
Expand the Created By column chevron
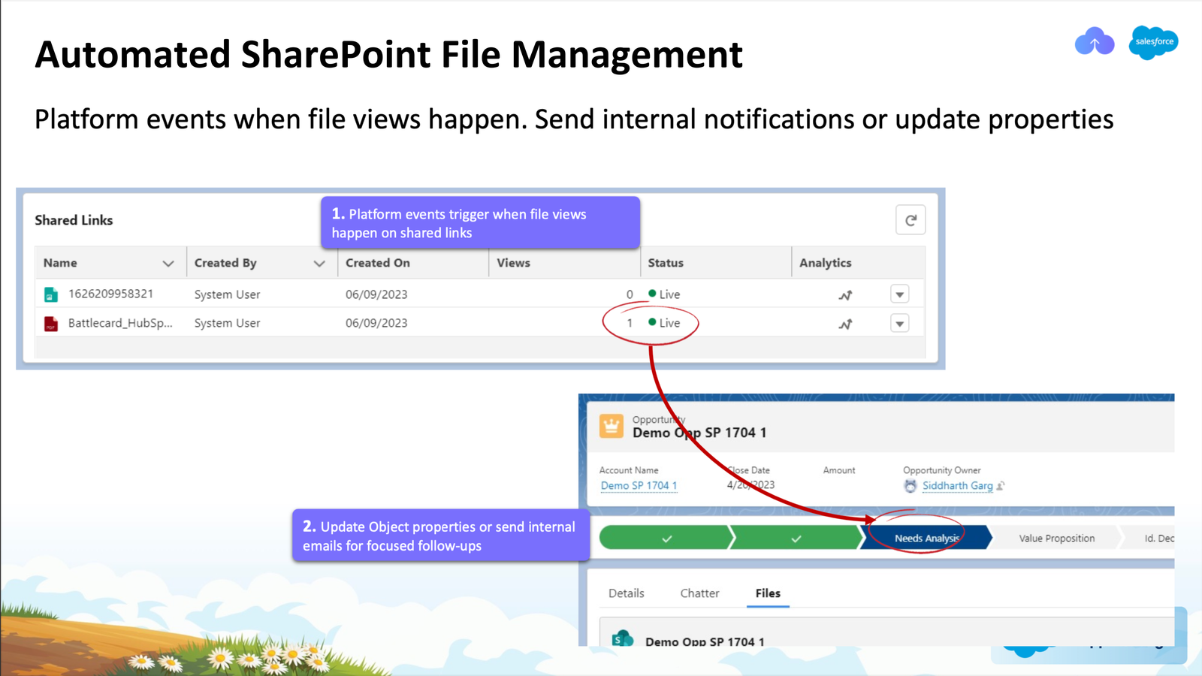coord(319,263)
